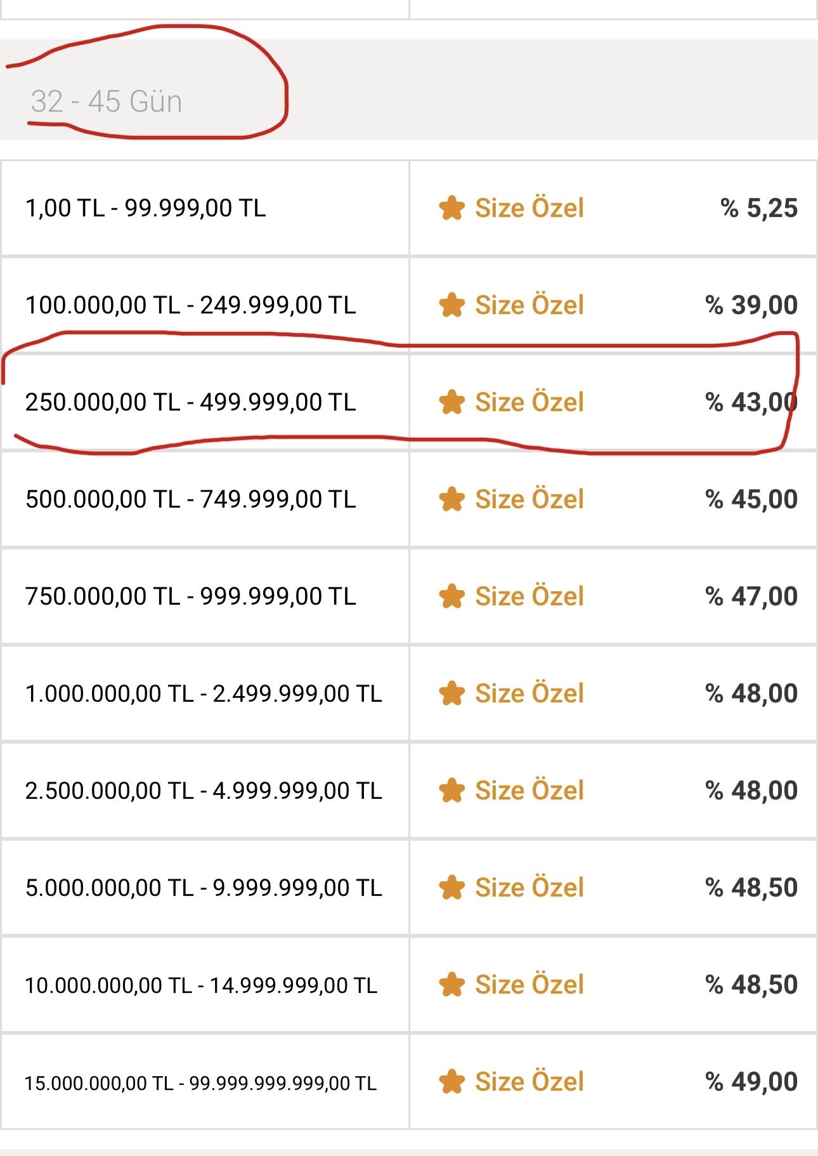
Task: Open the Size Özel label in the 5.000.000,00 TL row
Action: click(x=529, y=888)
